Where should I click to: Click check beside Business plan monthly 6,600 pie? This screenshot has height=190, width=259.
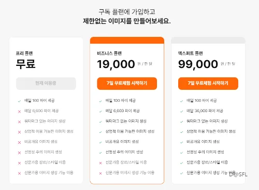(100, 112)
